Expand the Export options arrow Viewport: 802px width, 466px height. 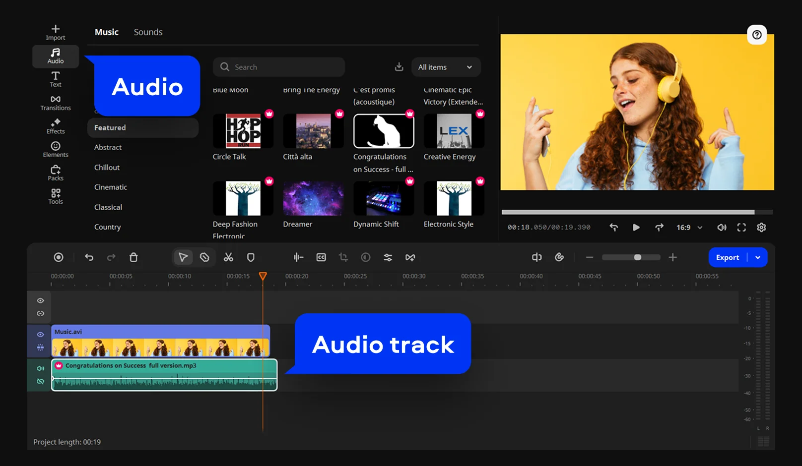click(x=758, y=257)
